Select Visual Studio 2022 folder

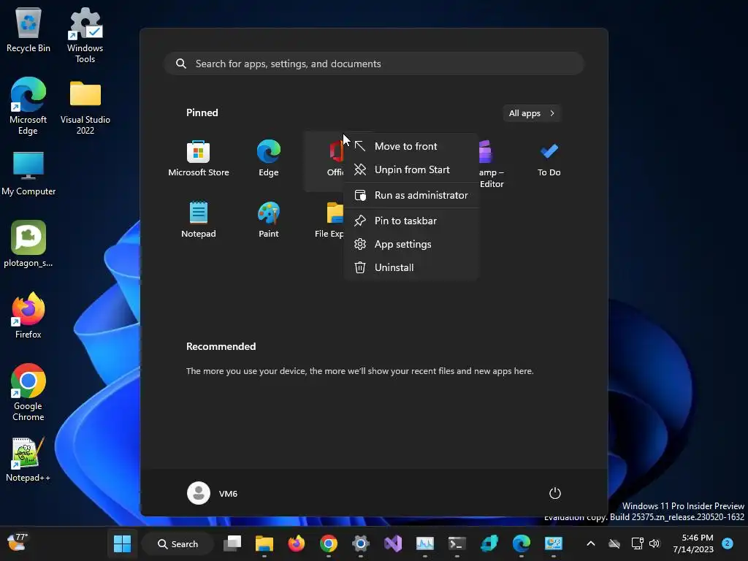(85, 108)
